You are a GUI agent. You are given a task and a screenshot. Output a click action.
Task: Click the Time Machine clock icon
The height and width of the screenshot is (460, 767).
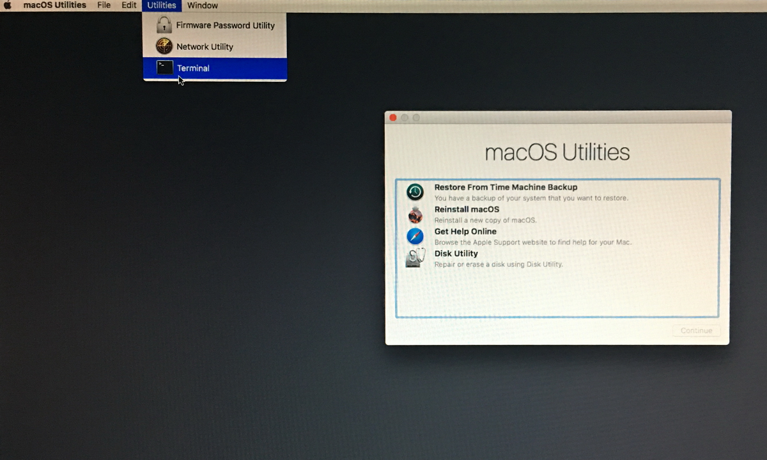[x=415, y=191]
